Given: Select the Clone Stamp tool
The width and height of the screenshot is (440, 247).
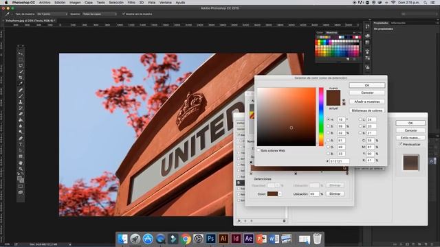Looking at the screenshot, I should click(x=21, y=102).
